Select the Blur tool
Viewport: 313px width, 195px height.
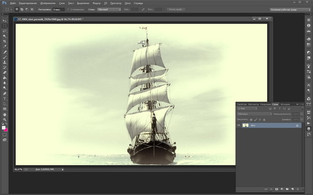coord(5,83)
